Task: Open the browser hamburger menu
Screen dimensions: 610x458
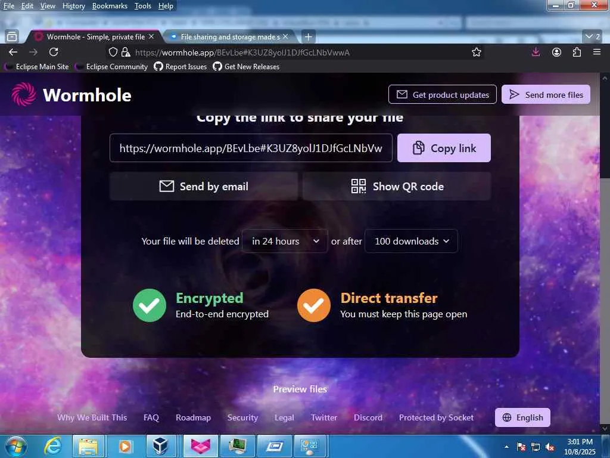Action: (597, 52)
